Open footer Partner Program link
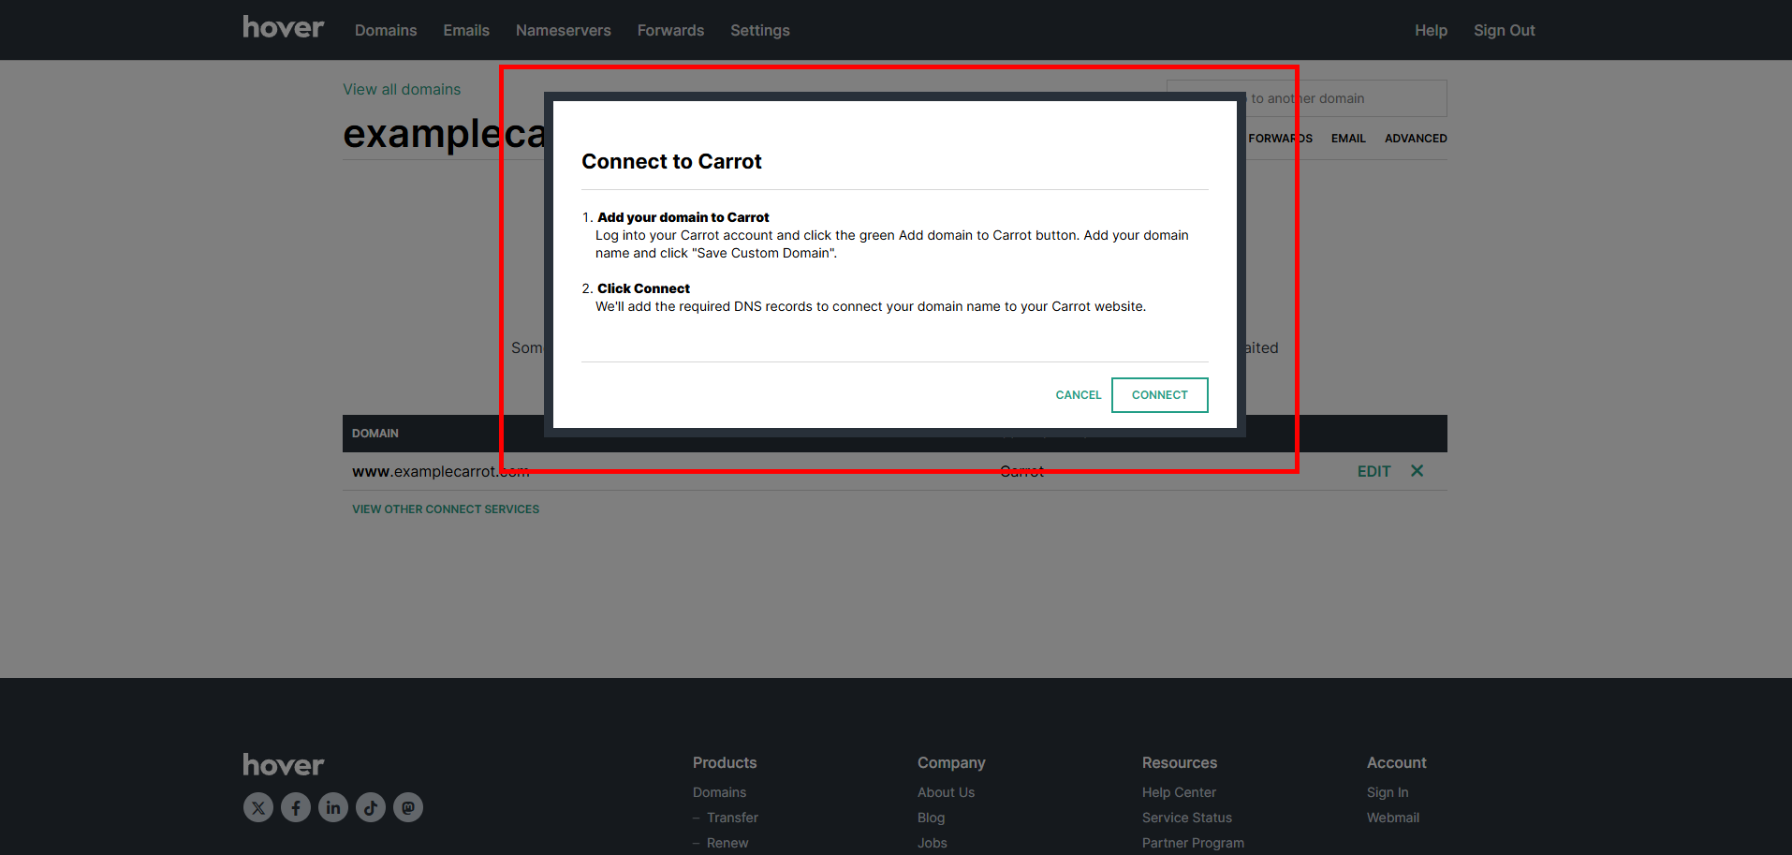Screen dimensions: 1792x855 [x=1193, y=843]
